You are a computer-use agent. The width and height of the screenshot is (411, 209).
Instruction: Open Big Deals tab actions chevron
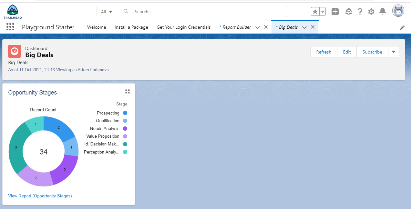[x=304, y=27]
